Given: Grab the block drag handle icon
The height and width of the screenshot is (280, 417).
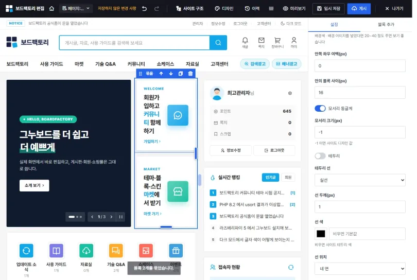Looking at the screenshot, I should point(141,74).
